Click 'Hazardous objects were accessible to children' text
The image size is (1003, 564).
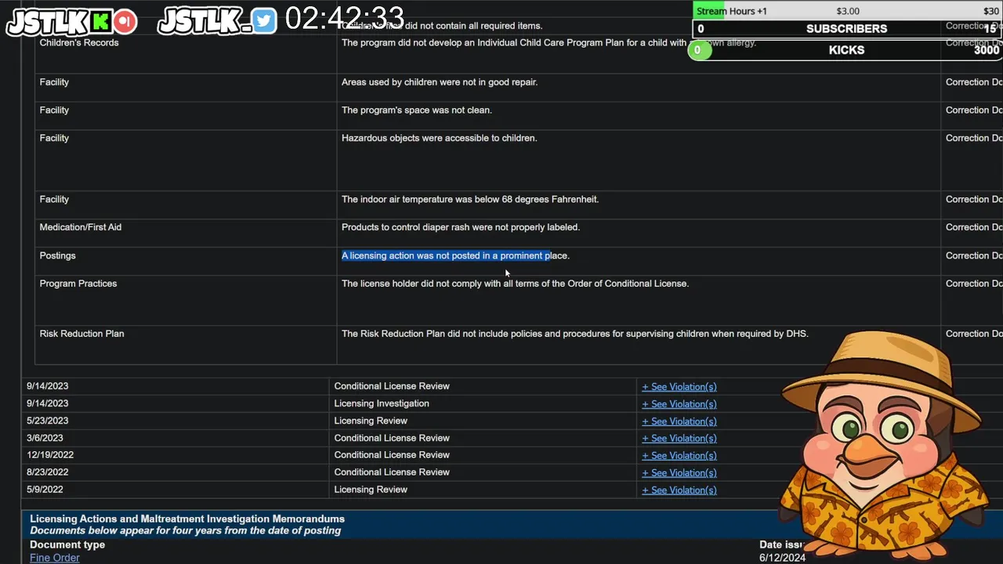point(439,138)
